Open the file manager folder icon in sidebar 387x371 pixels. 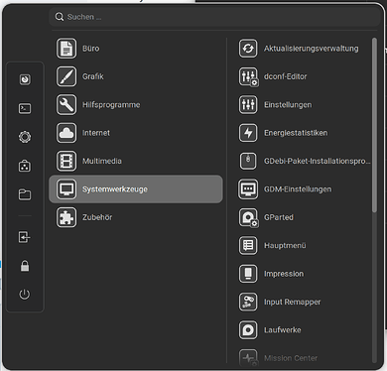coord(25,194)
